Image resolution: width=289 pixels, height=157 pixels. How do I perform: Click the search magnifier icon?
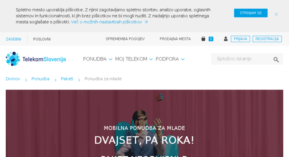pos(276,59)
